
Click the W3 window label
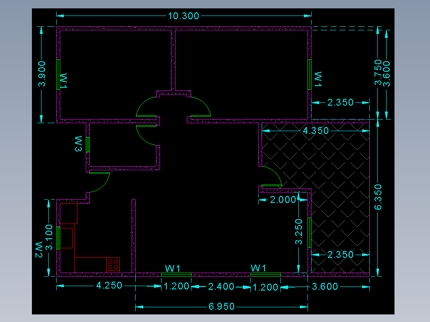79,143
